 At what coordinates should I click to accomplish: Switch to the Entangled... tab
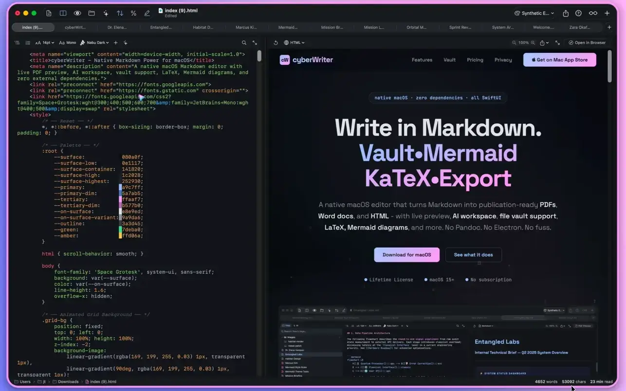161,27
